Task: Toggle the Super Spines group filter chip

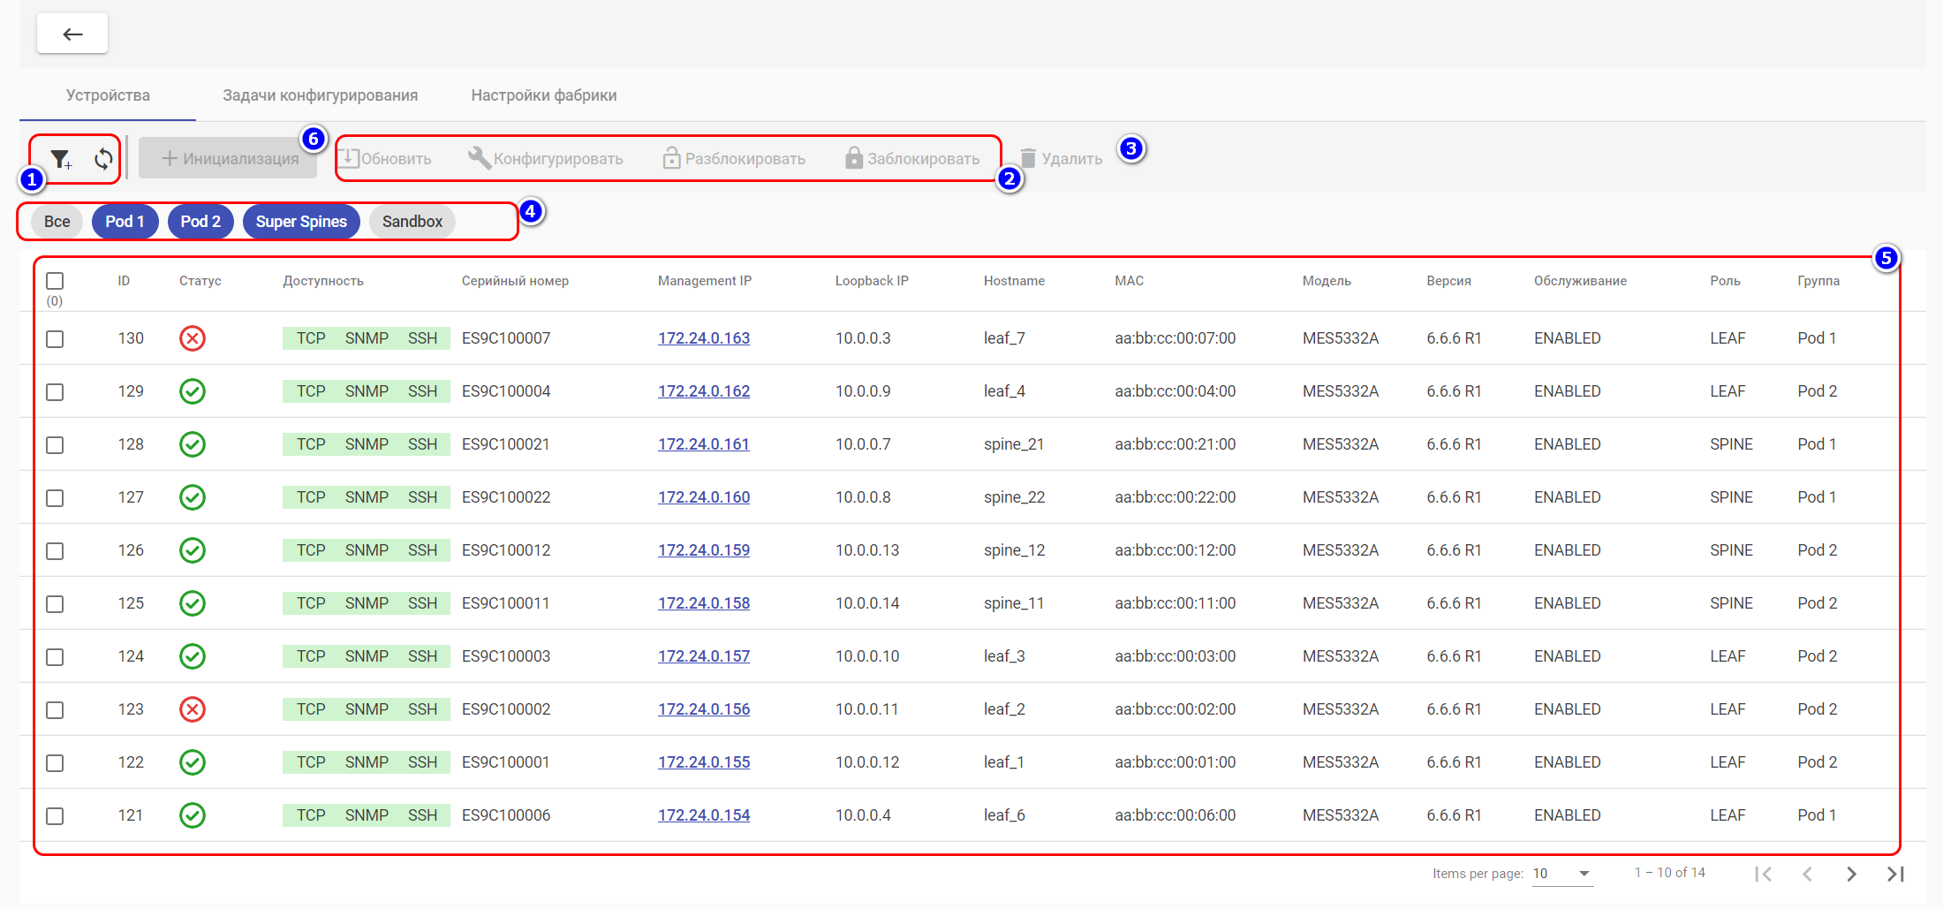Action: [x=301, y=222]
